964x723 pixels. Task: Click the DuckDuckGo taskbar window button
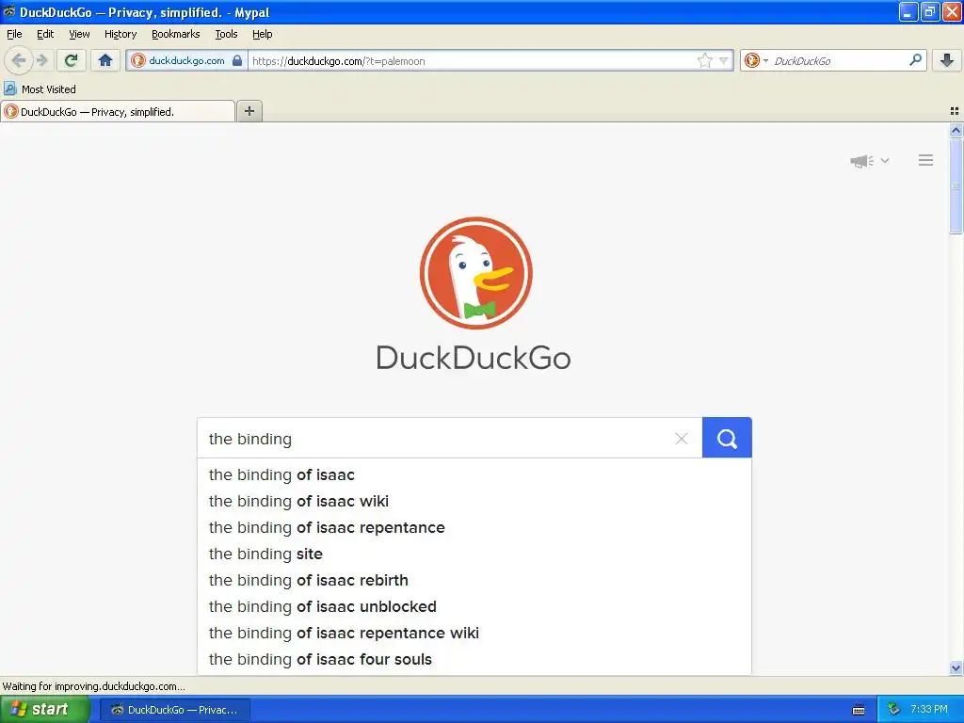point(174,710)
